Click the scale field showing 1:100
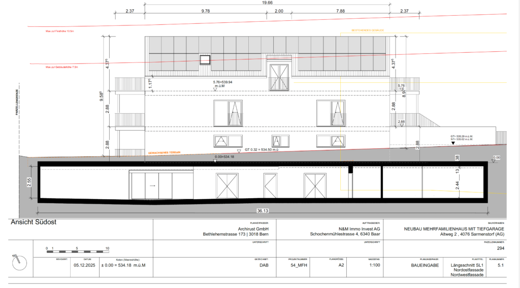The height and width of the screenshot is (288, 520). [373, 265]
